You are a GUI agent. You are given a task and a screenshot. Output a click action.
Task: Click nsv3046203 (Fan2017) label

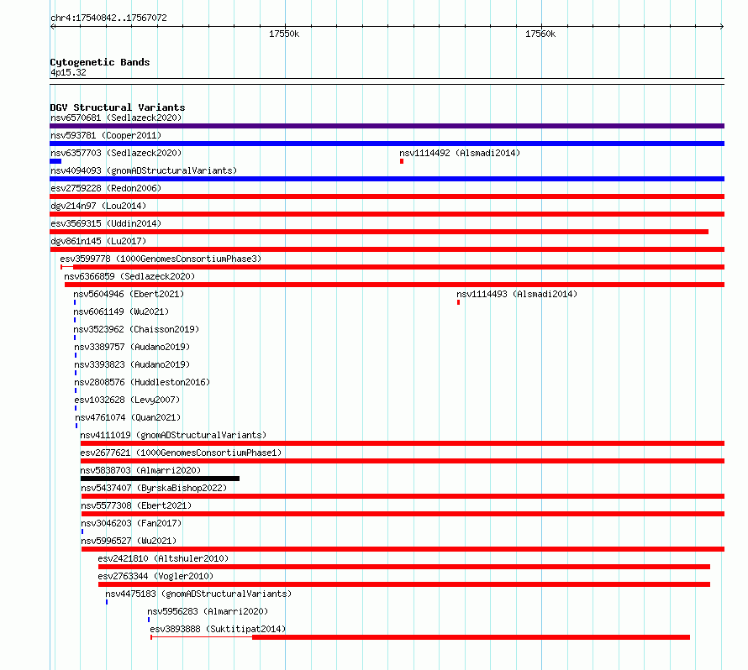(x=131, y=523)
